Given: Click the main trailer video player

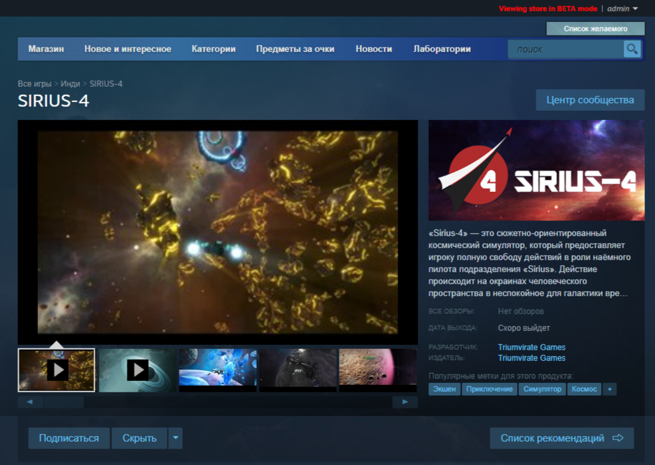Looking at the screenshot, I should (x=217, y=232).
